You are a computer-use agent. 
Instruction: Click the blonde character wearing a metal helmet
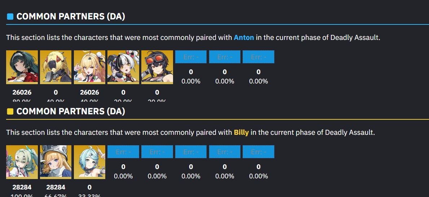tap(56, 162)
